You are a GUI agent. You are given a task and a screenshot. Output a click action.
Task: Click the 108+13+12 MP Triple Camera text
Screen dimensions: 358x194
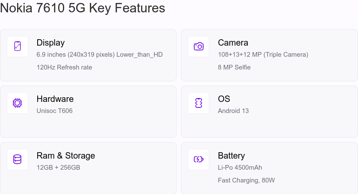coord(263,55)
